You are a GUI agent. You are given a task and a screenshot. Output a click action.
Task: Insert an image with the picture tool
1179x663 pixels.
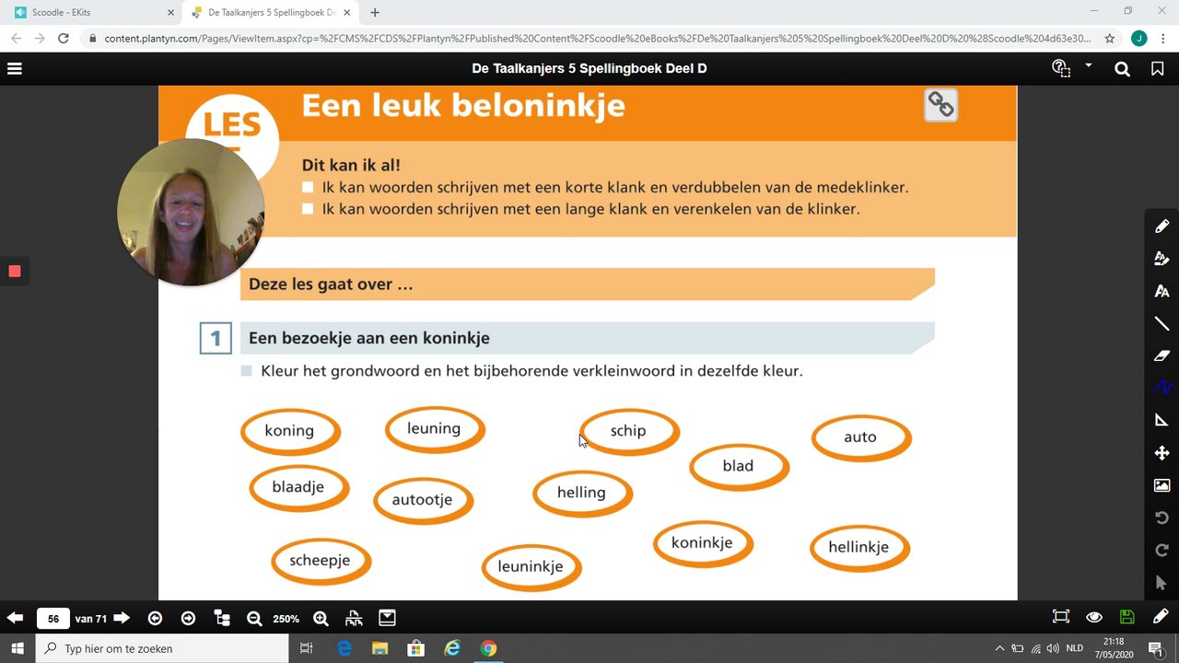[1161, 485]
